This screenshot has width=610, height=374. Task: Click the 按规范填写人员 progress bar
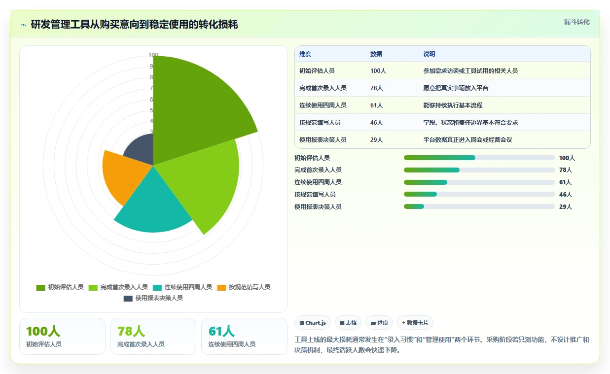(479, 195)
